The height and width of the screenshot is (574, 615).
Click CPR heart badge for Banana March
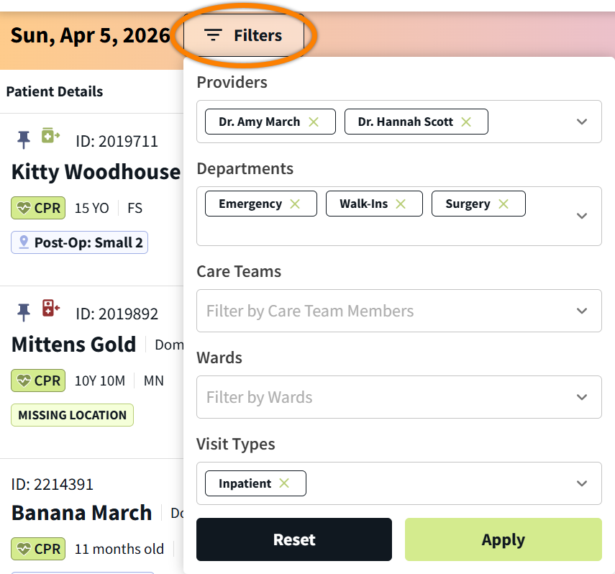38,549
